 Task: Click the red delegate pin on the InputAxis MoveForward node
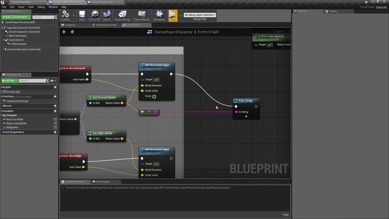89,68
